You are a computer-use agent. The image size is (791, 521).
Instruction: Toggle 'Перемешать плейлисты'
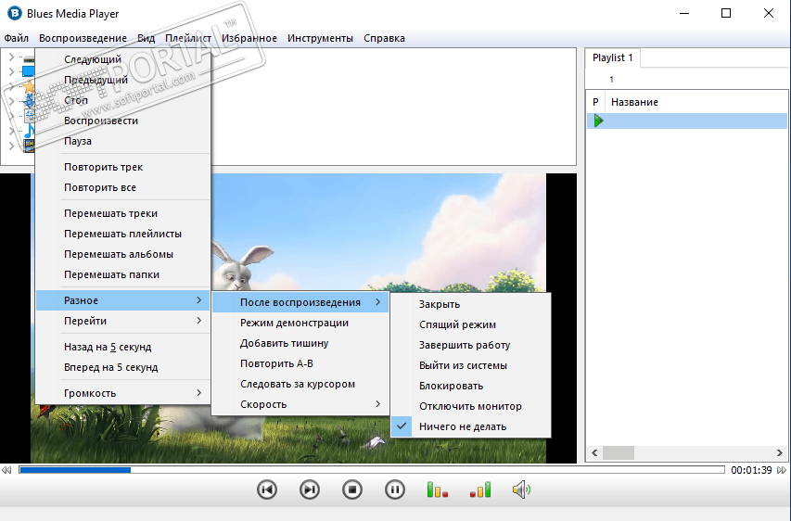[123, 234]
